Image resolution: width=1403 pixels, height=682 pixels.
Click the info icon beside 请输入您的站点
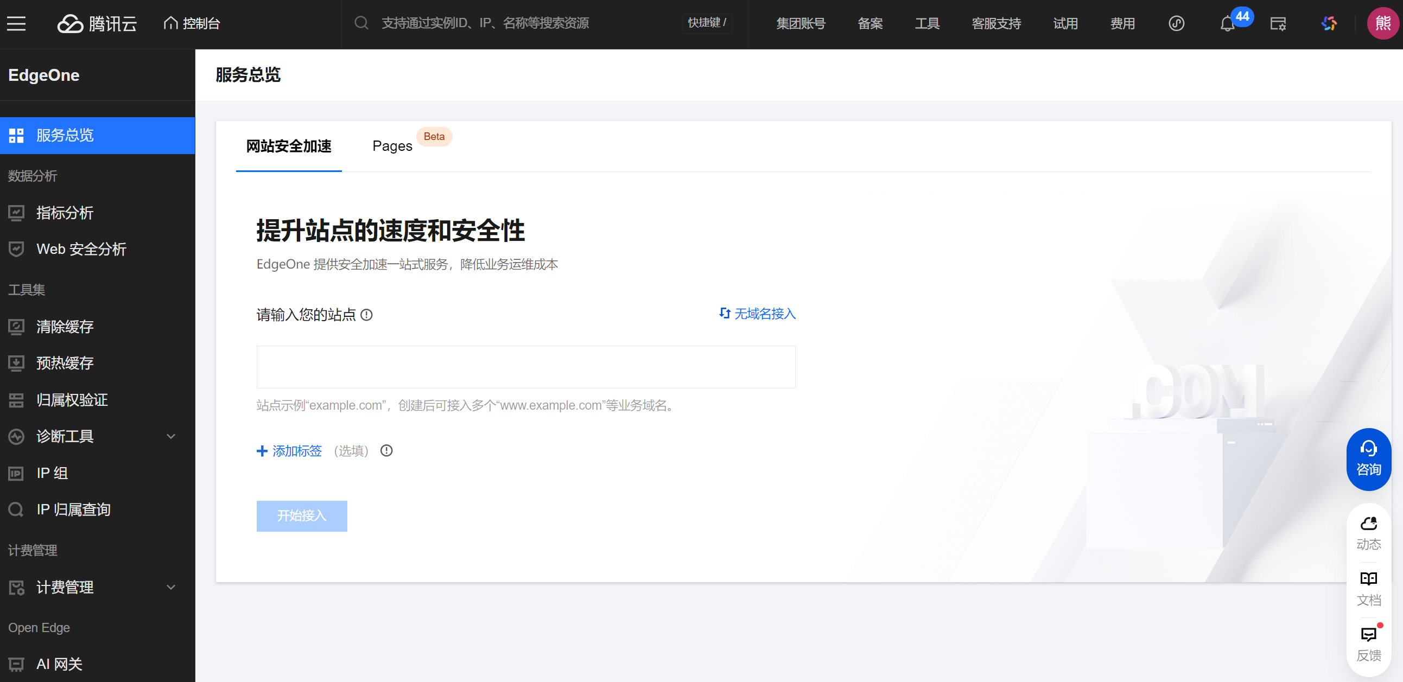point(366,315)
